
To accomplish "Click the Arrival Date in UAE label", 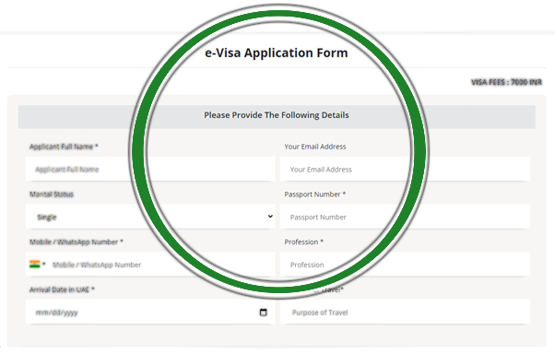I will pyautogui.click(x=62, y=289).
